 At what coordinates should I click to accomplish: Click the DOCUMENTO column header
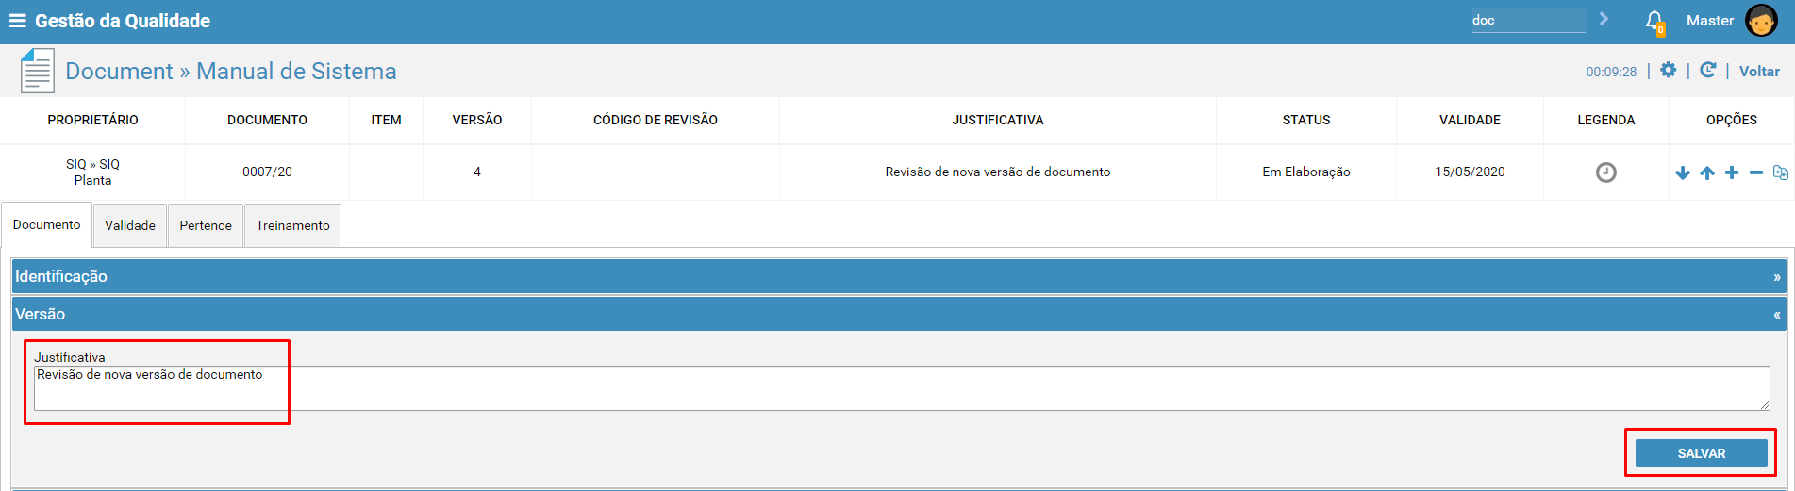267,120
